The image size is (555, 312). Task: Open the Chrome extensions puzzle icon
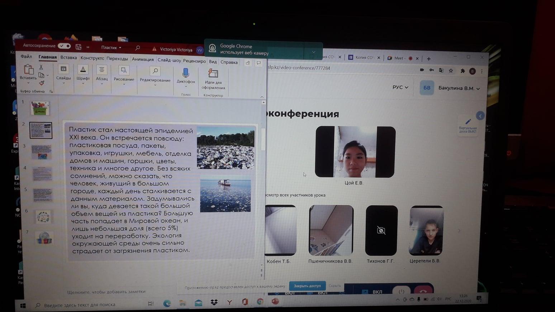[x=463, y=71]
